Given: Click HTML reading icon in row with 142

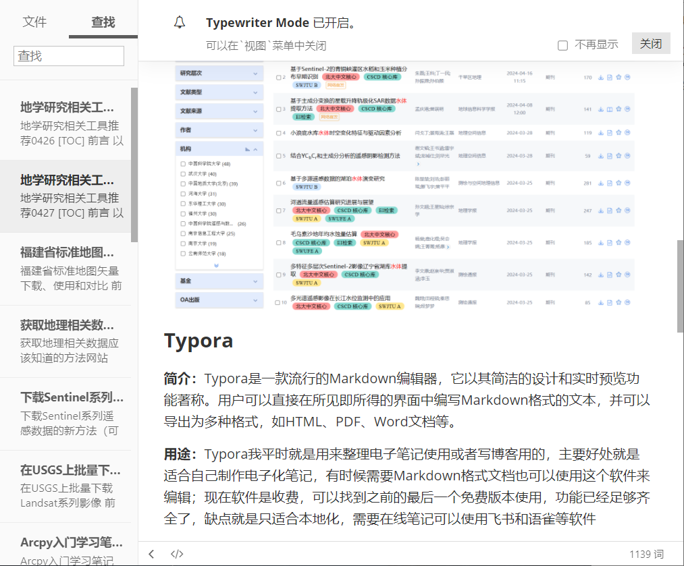Looking at the screenshot, I should pos(610,275).
